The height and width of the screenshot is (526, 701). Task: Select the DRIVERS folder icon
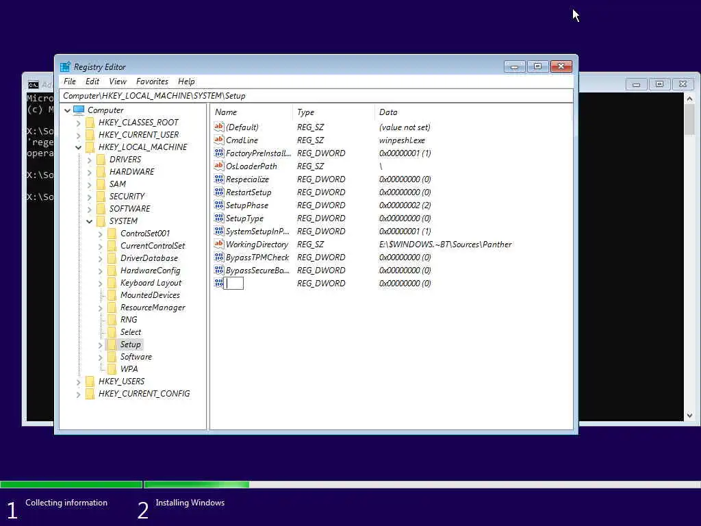(101, 159)
